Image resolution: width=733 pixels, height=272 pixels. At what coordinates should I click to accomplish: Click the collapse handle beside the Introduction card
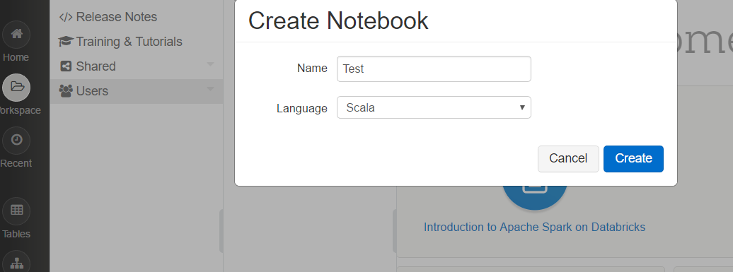(x=395, y=231)
